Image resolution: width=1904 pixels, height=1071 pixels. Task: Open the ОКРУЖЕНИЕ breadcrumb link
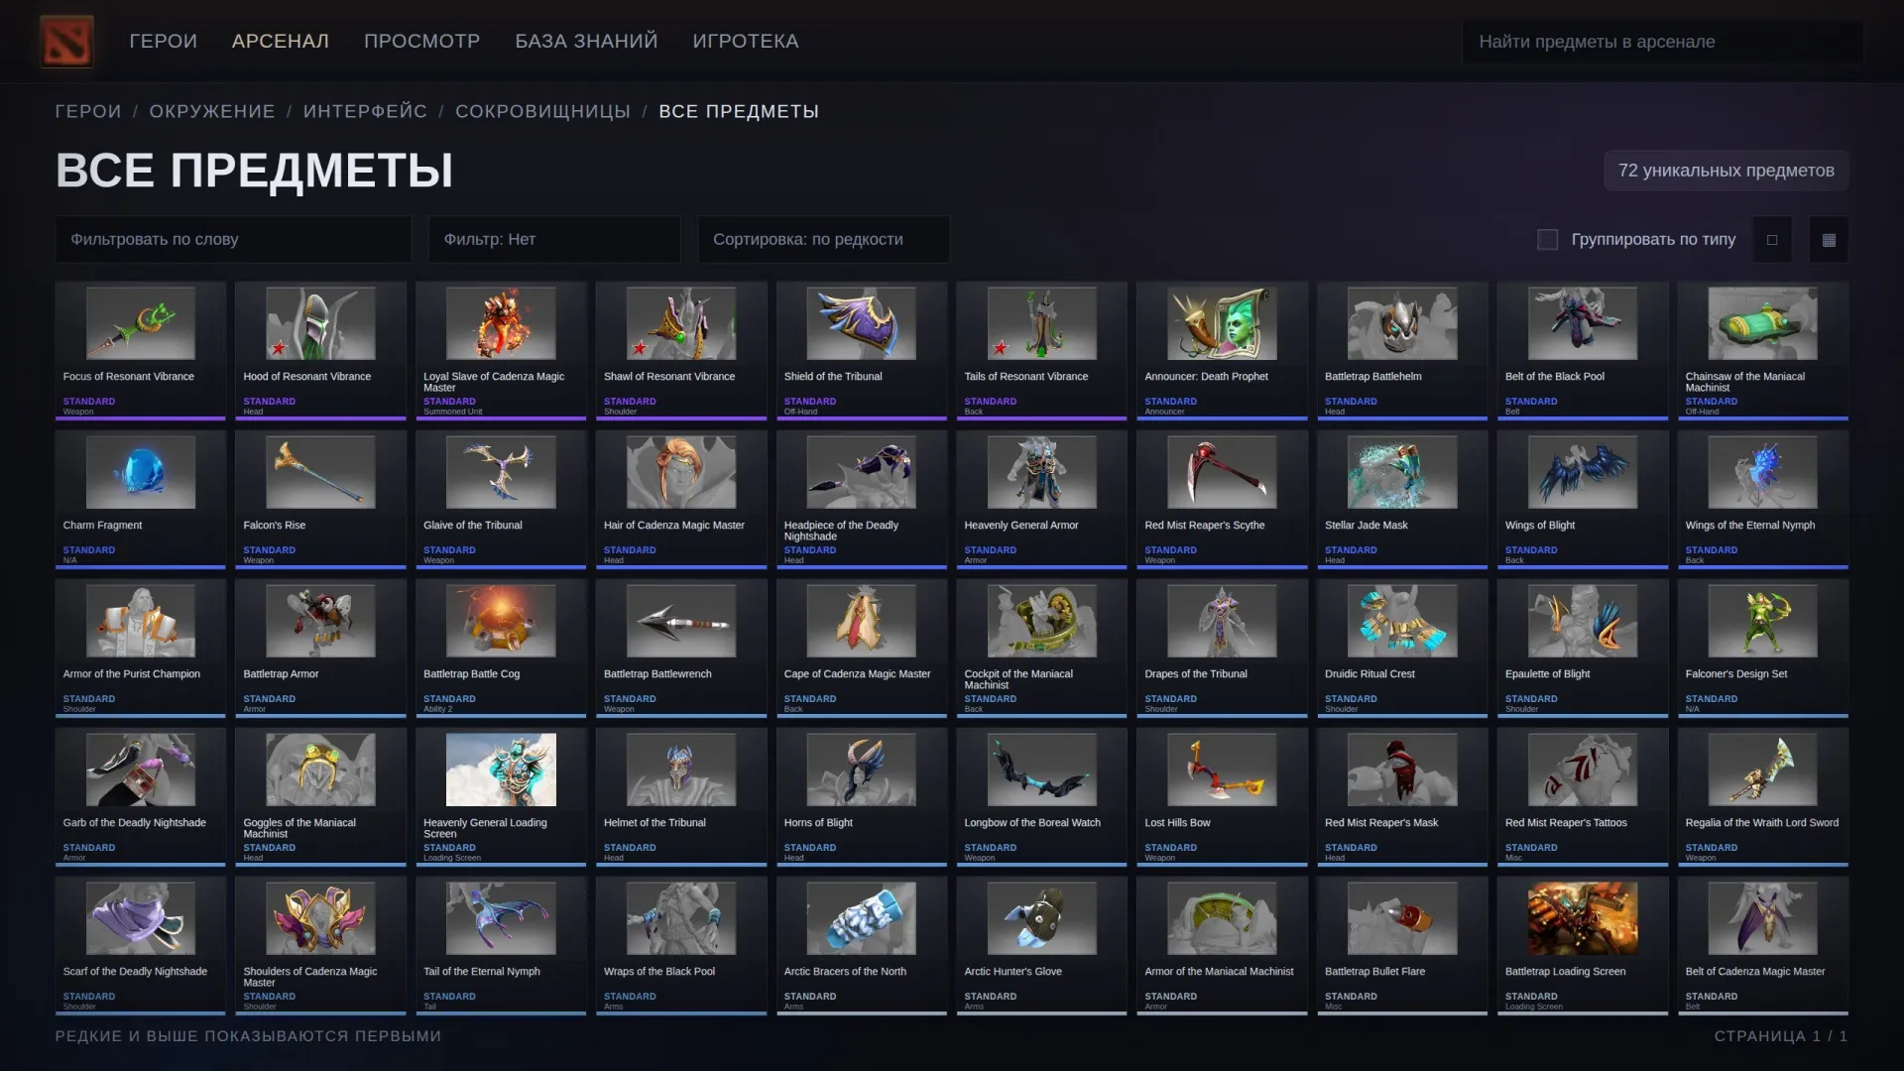click(212, 111)
